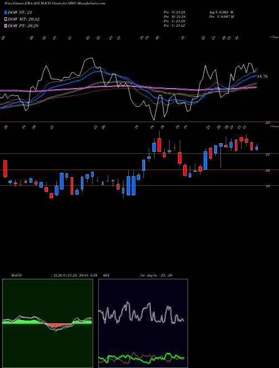
Task: Click the 'MACD:' panel heading
Action: (x=16, y=275)
